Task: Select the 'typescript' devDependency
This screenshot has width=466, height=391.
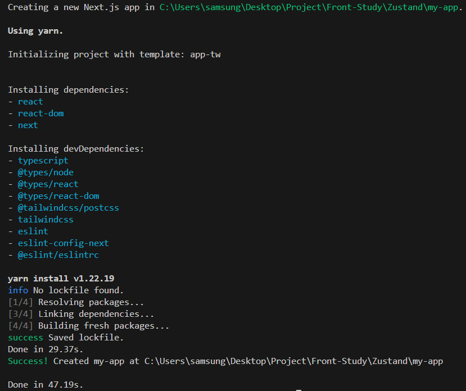Action: coord(43,161)
